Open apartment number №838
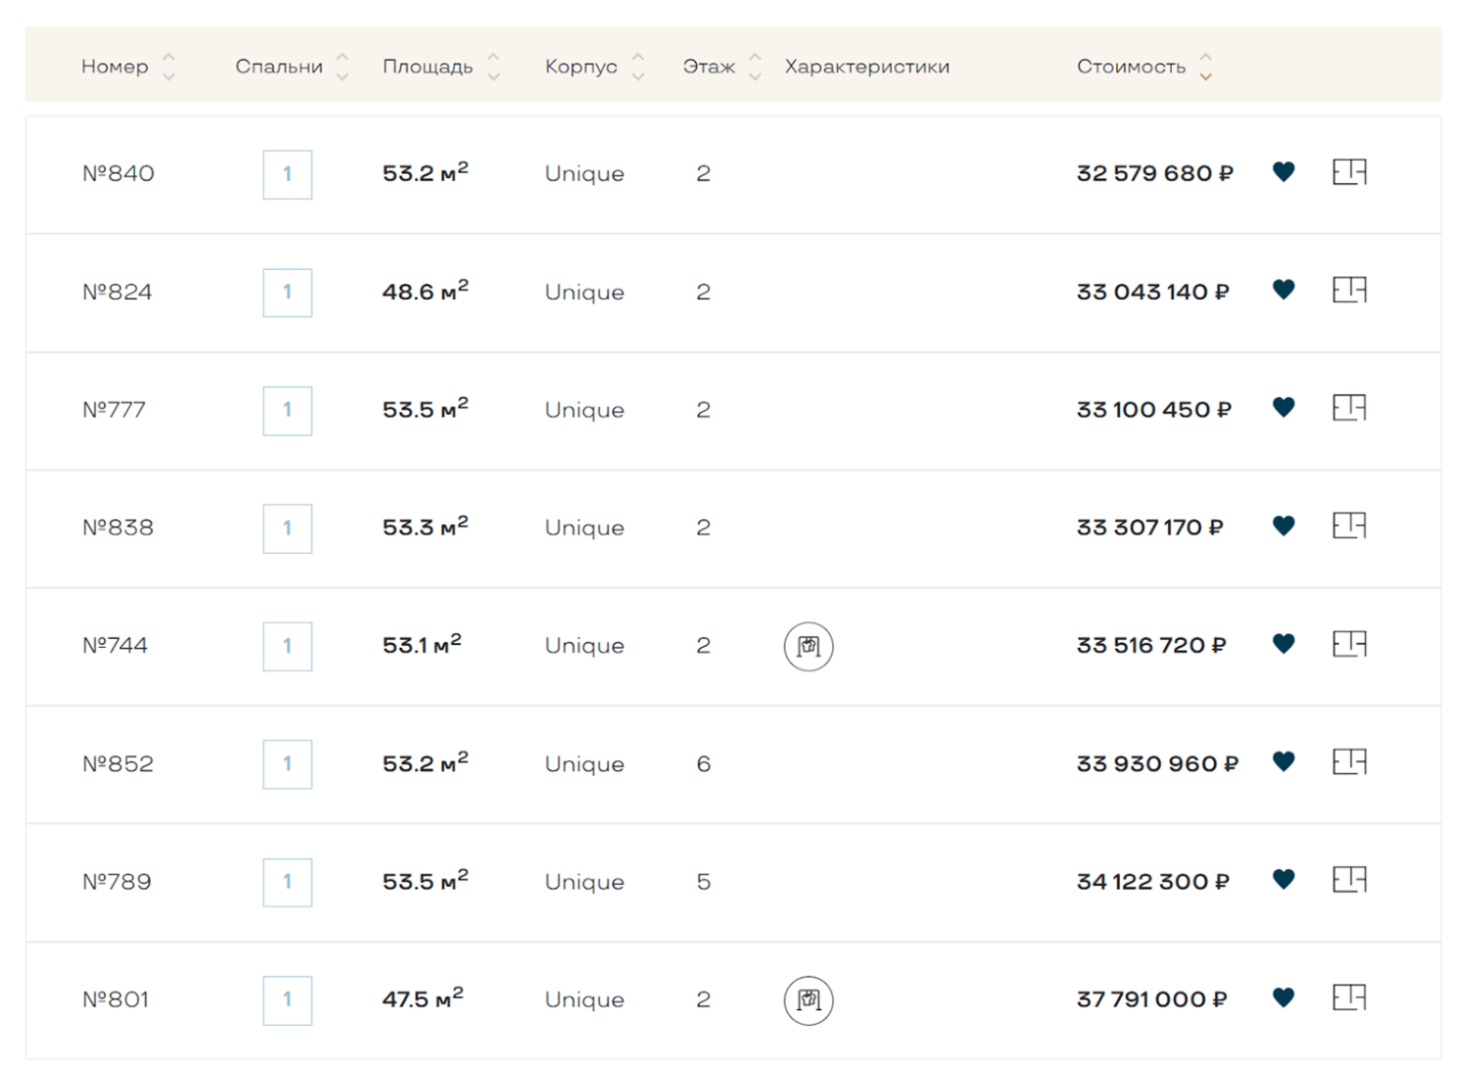 click(x=118, y=527)
